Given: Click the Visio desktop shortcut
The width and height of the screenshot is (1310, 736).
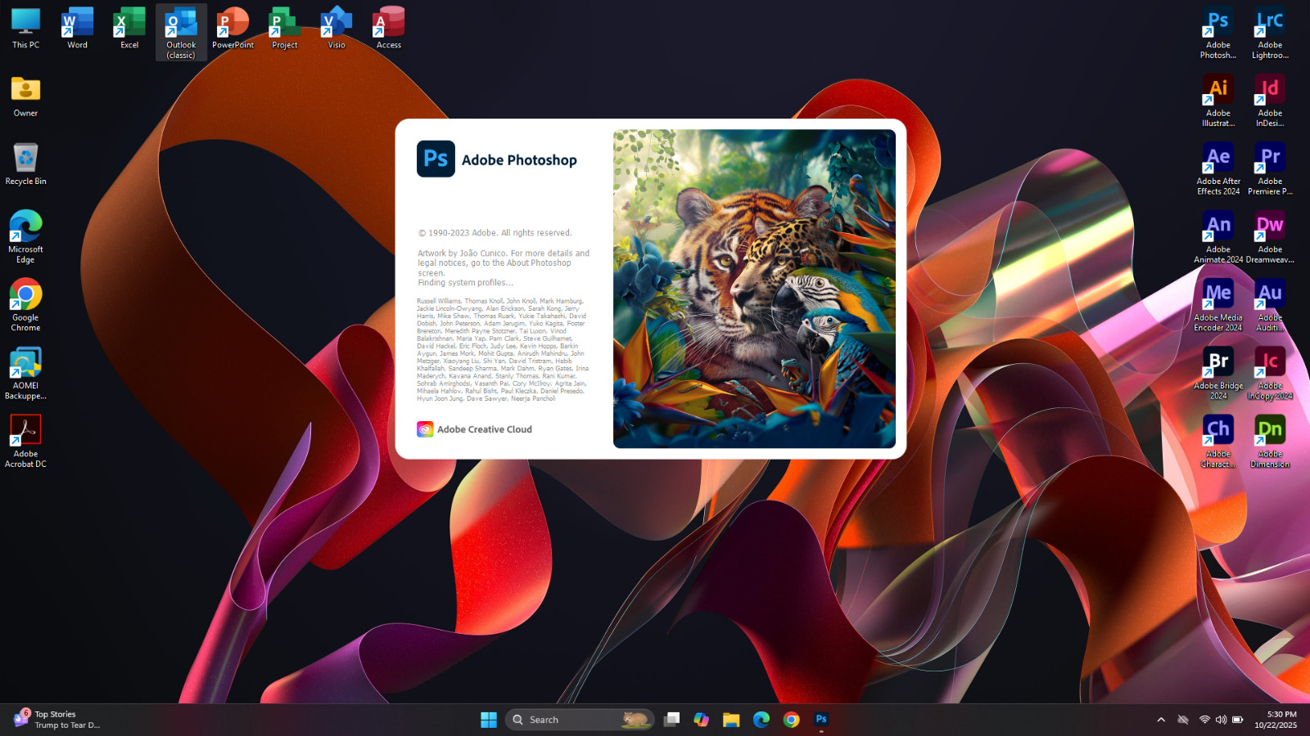Looking at the screenshot, I should [337, 29].
